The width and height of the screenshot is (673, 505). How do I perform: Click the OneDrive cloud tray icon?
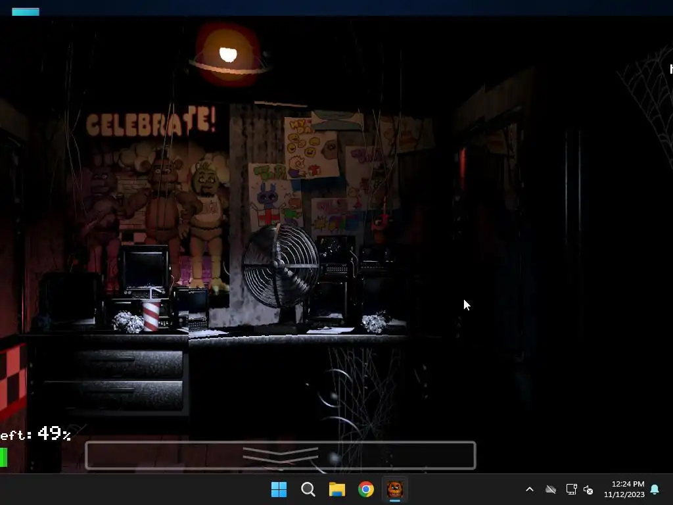[551, 489]
